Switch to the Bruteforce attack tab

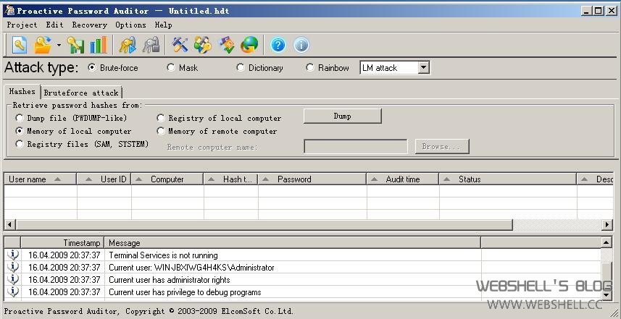tap(81, 93)
